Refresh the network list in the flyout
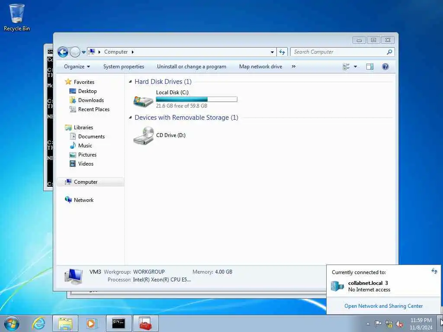The width and height of the screenshot is (443, 332). [x=434, y=271]
